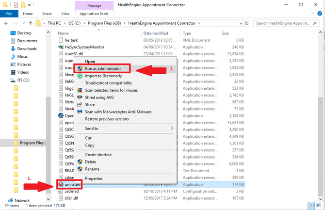The image size is (325, 210).
Task: Click the Properties checkmark icon in title bar
Action: click(16, 5)
